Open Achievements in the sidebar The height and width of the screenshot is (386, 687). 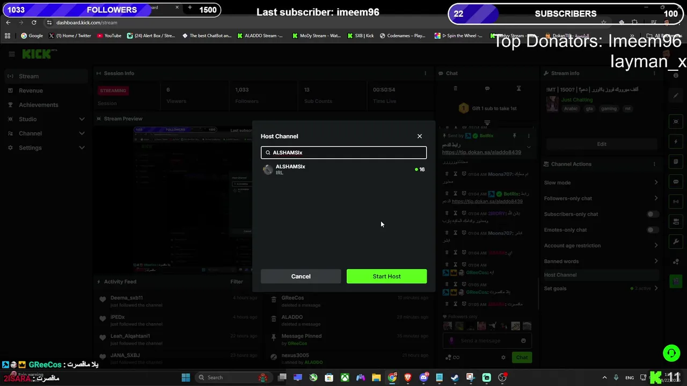(x=46, y=105)
